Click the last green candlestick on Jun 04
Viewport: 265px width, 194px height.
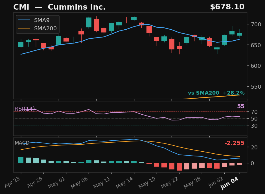click(240, 34)
